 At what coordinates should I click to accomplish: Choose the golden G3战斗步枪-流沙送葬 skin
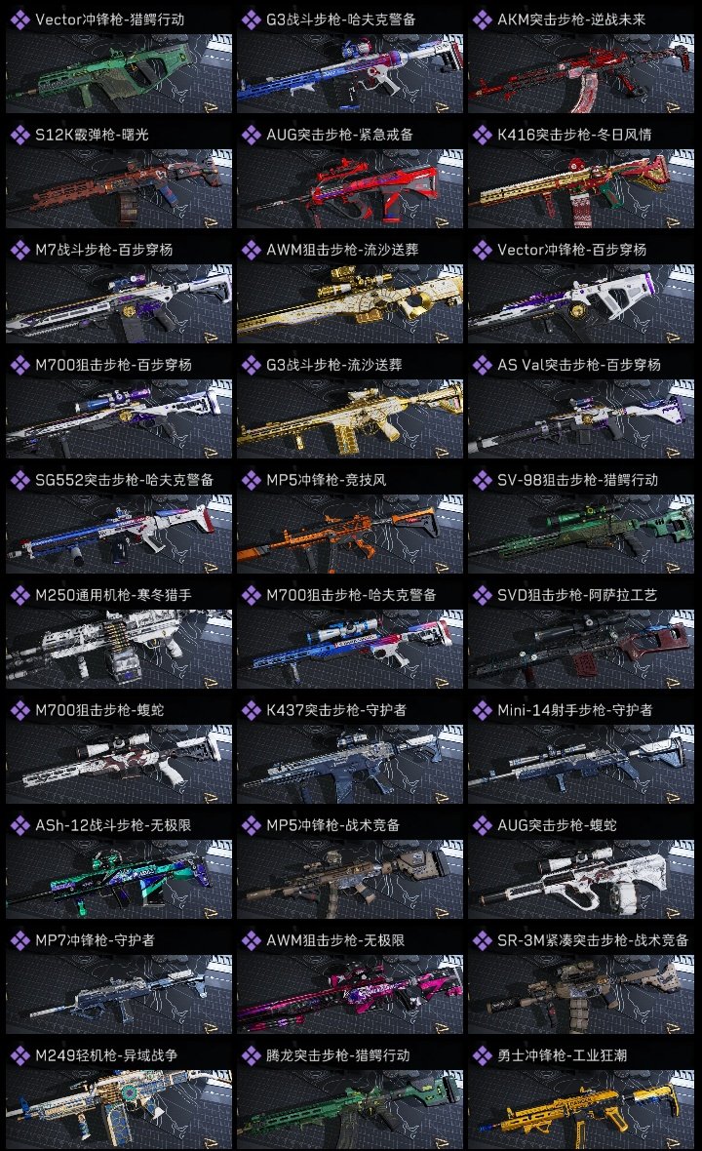click(x=350, y=417)
